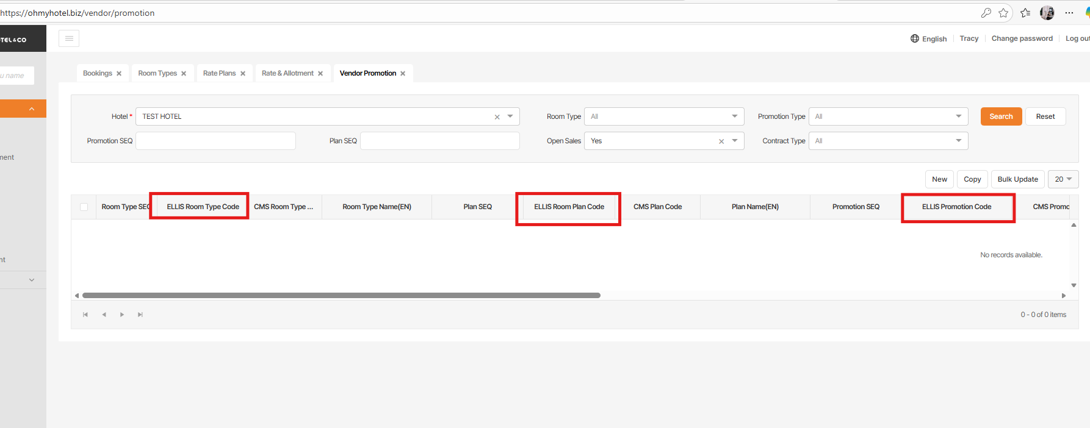Close the Bookings tab
The height and width of the screenshot is (428, 1090).
coord(119,74)
